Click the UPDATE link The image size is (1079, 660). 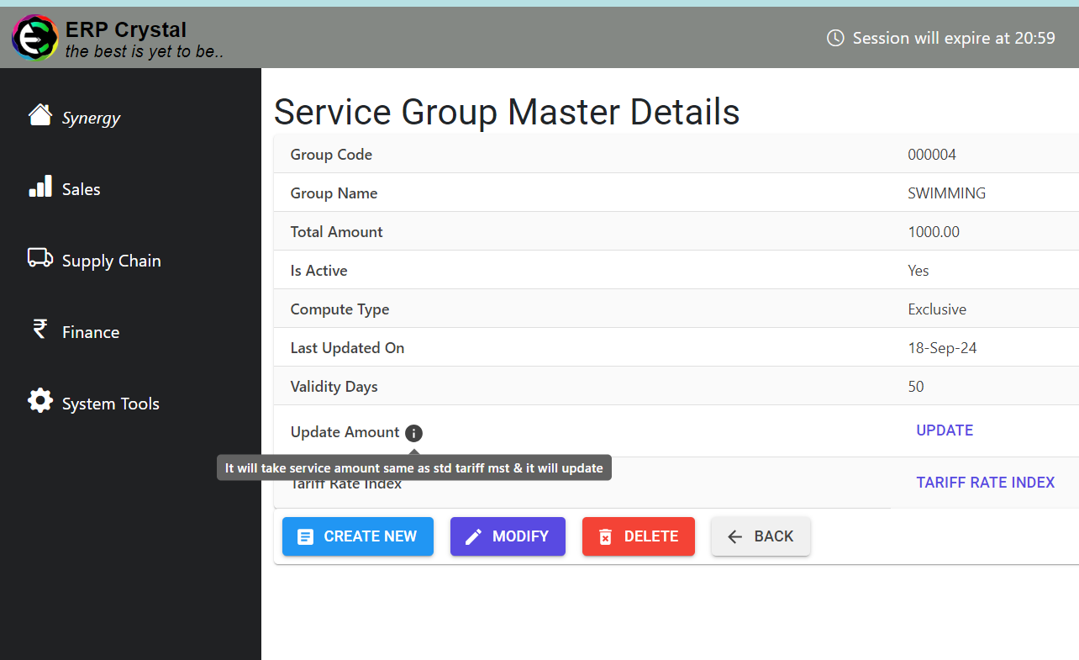[945, 430]
